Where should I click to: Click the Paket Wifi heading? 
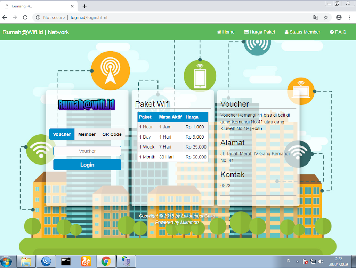[x=152, y=104]
